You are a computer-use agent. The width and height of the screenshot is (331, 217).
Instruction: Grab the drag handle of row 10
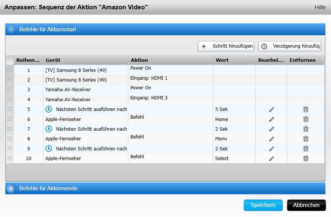10,158
